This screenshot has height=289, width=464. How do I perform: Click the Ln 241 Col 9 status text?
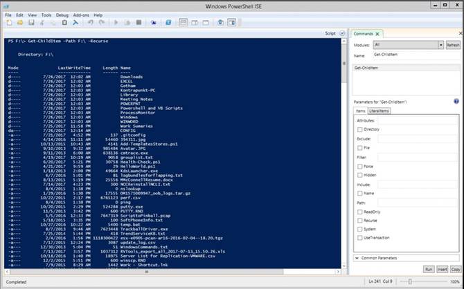(381, 281)
